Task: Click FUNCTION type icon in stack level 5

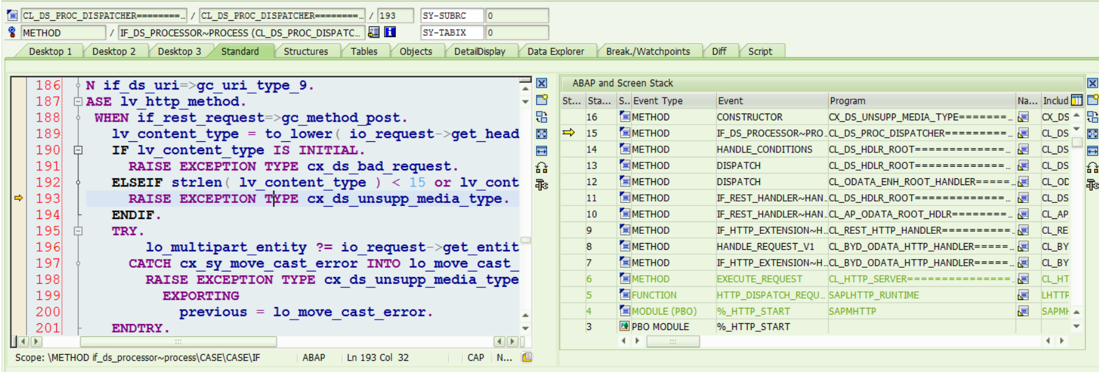Action: click(x=625, y=295)
